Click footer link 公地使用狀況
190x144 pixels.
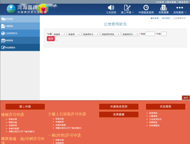tap(155, 119)
